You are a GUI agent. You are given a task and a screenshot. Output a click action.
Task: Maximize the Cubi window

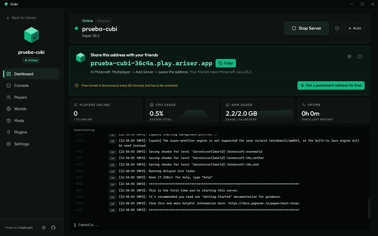pyautogui.click(x=362, y=4)
